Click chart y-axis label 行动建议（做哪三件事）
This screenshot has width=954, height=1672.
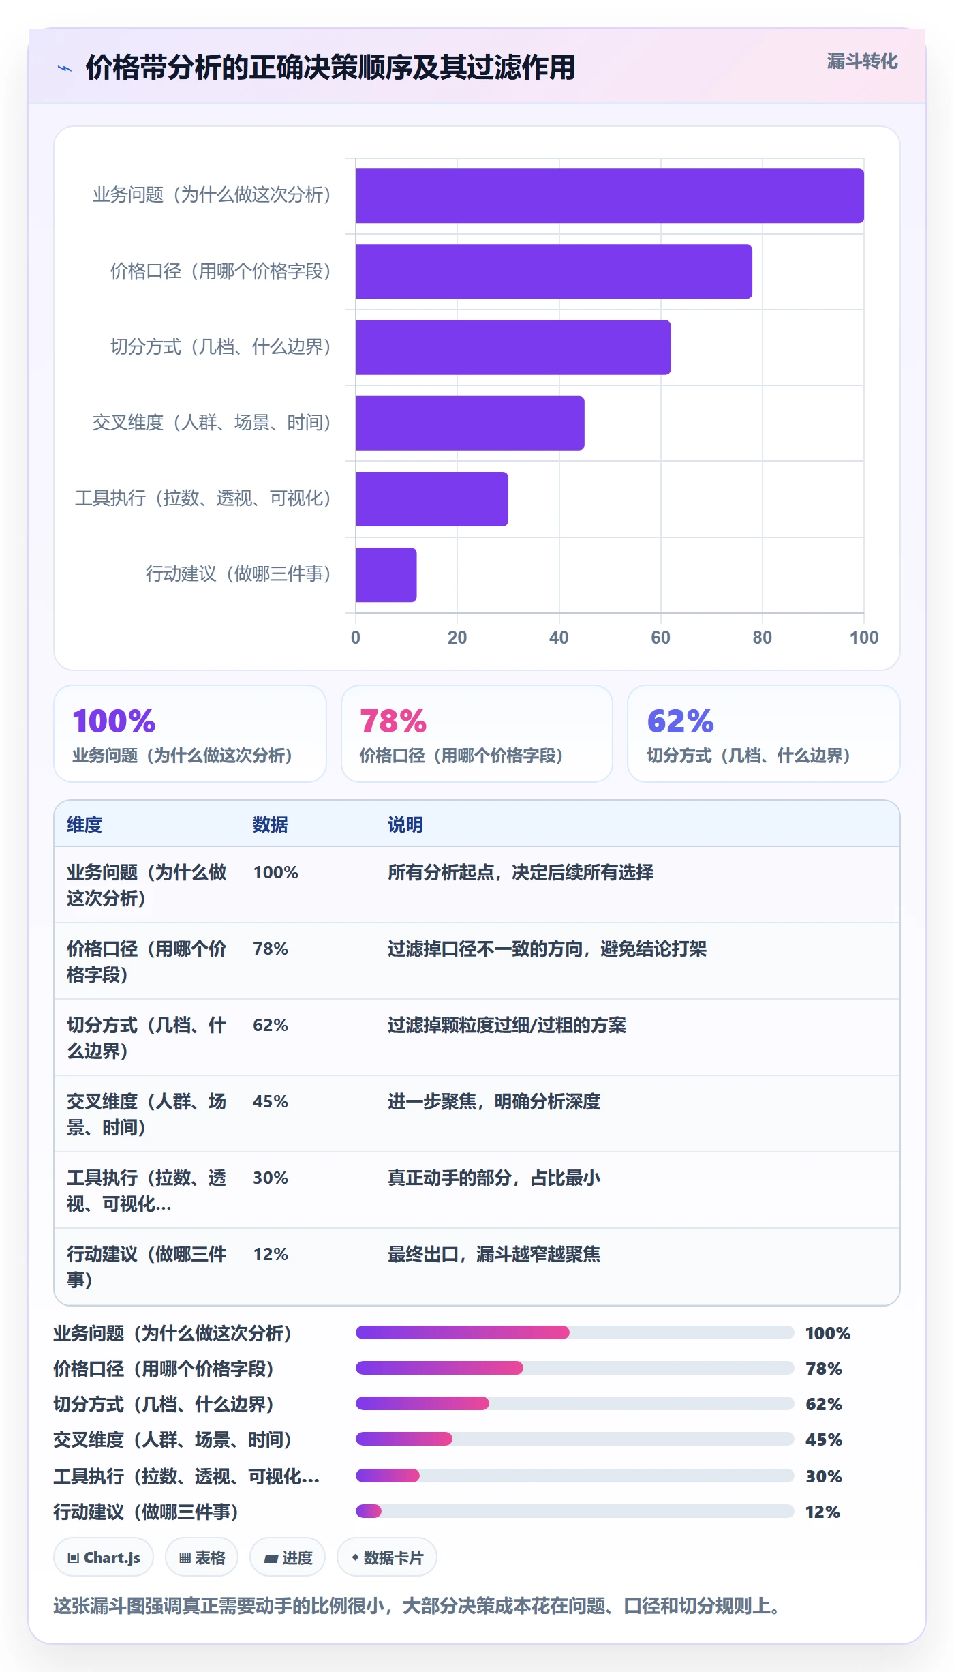click(238, 574)
